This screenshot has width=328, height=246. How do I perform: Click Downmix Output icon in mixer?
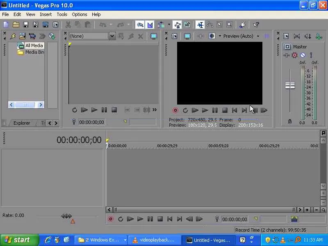point(296,36)
